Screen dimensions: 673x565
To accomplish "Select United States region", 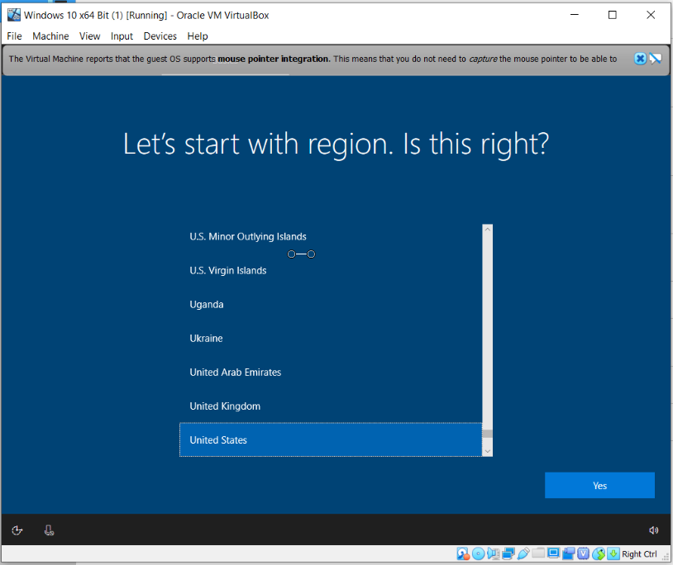I will click(x=331, y=439).
